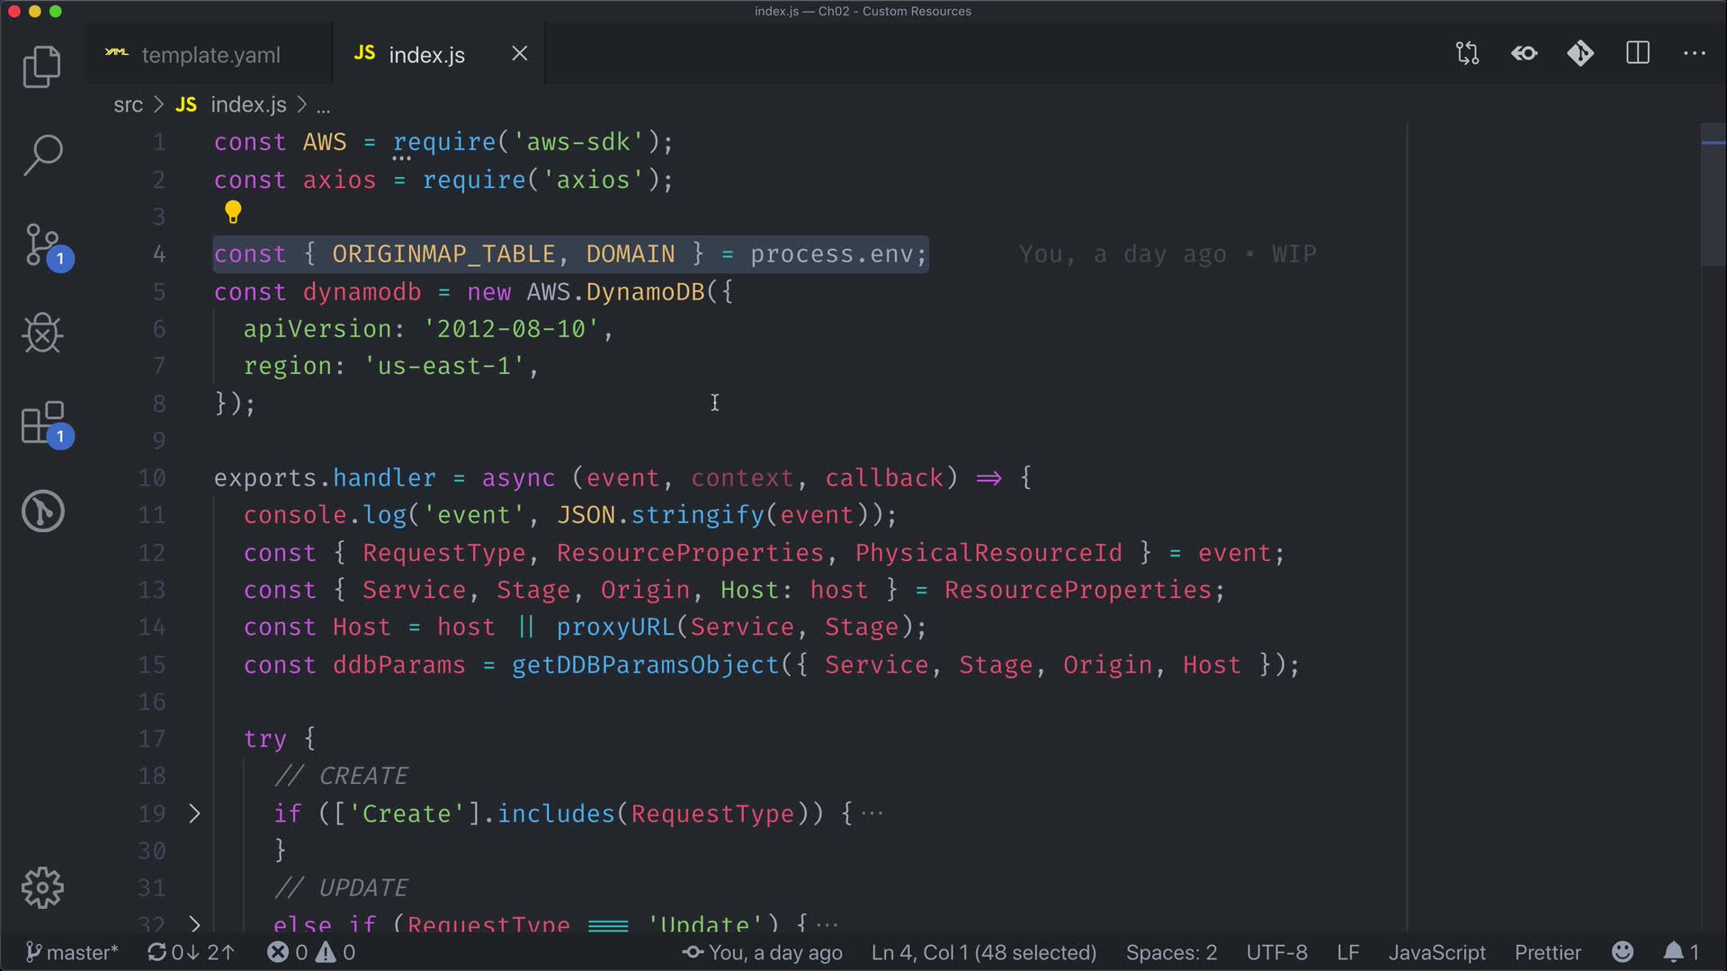Click the master branch in status bar
This screenshot has width=1727, height=971.
point(72,952)
